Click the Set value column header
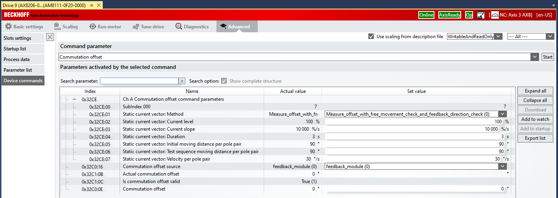 pos(416,91)
